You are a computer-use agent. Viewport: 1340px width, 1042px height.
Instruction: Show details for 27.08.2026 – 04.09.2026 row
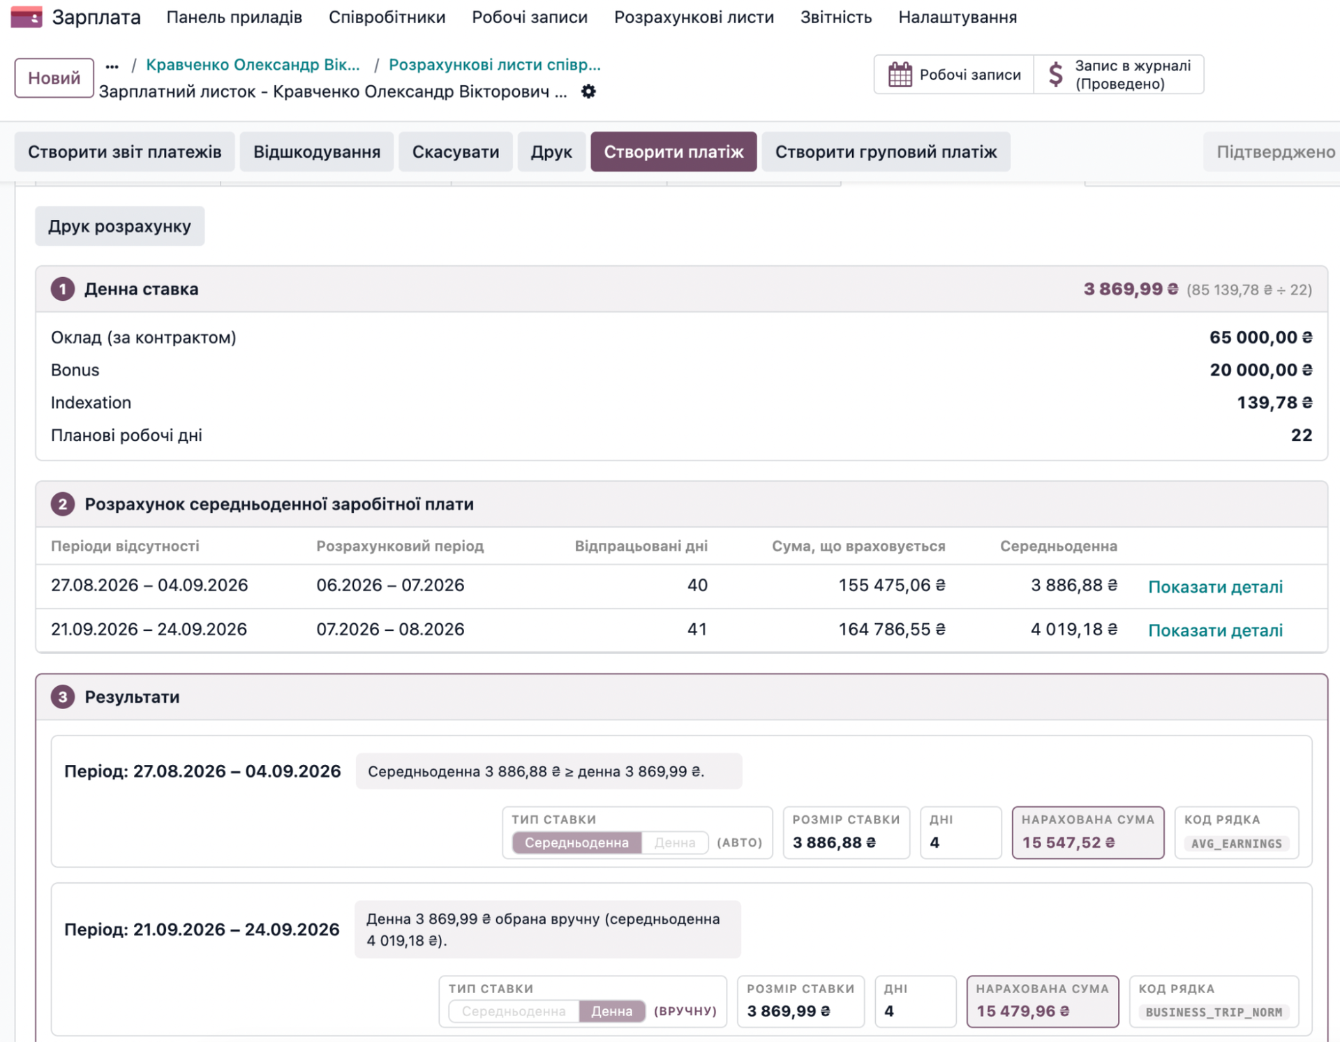[x=1215, y=587]
